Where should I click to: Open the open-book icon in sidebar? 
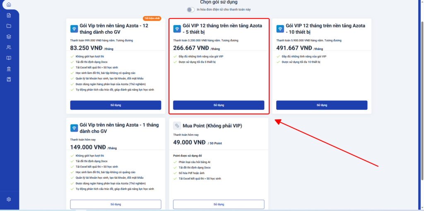(x=9, y=58)
